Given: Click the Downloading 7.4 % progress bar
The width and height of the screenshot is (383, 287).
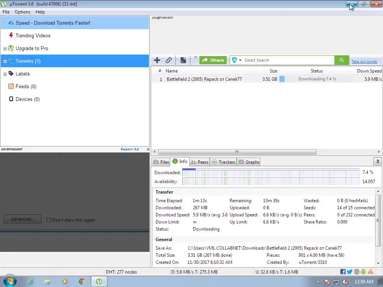Looking at the screenshot, I should tap(316, 79).
